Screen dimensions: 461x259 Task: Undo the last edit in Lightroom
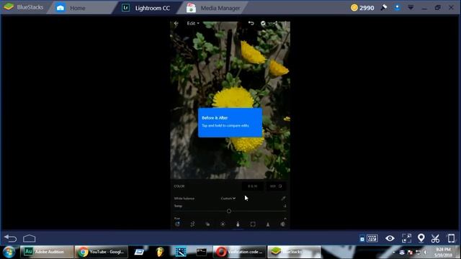(251, 23)
